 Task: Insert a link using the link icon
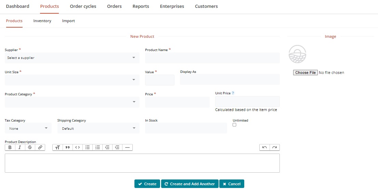click(40, 147)
